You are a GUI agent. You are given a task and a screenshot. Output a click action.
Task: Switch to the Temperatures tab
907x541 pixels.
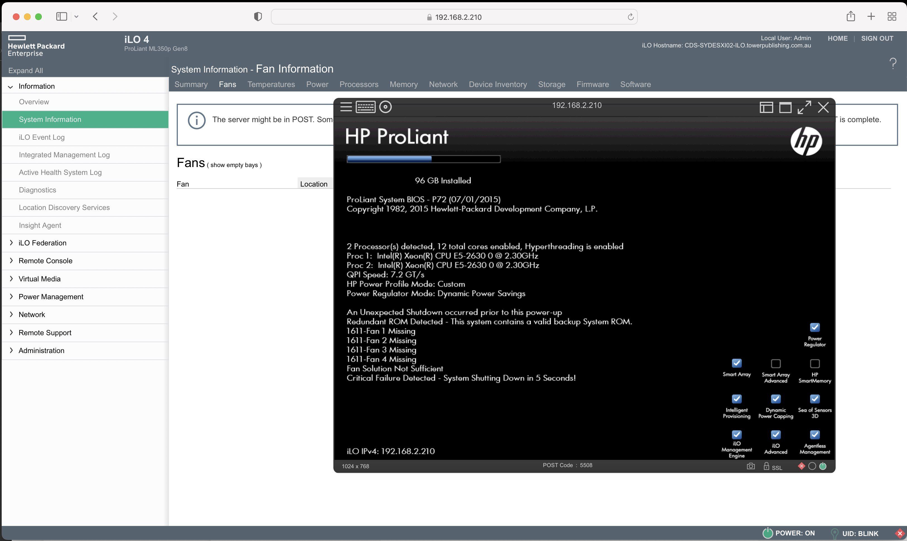(x=271, y=84)
